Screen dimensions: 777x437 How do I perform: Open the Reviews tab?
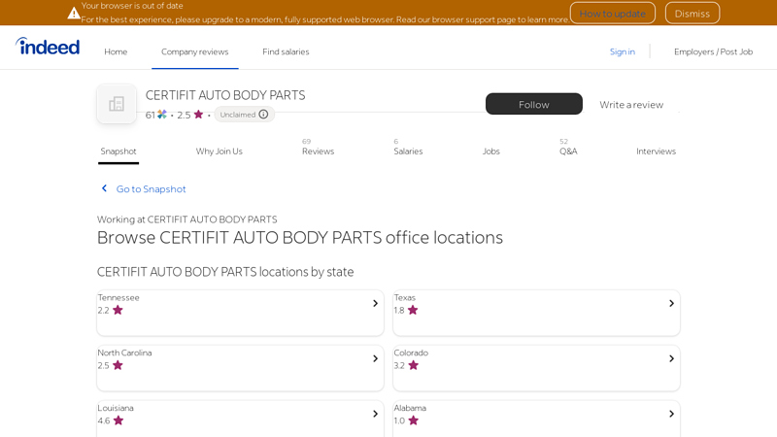[319, 151]
